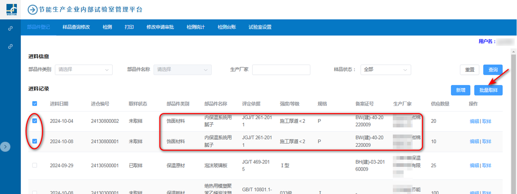Open the 检测统计 tab
517x194 pixels.
point(195,27)
